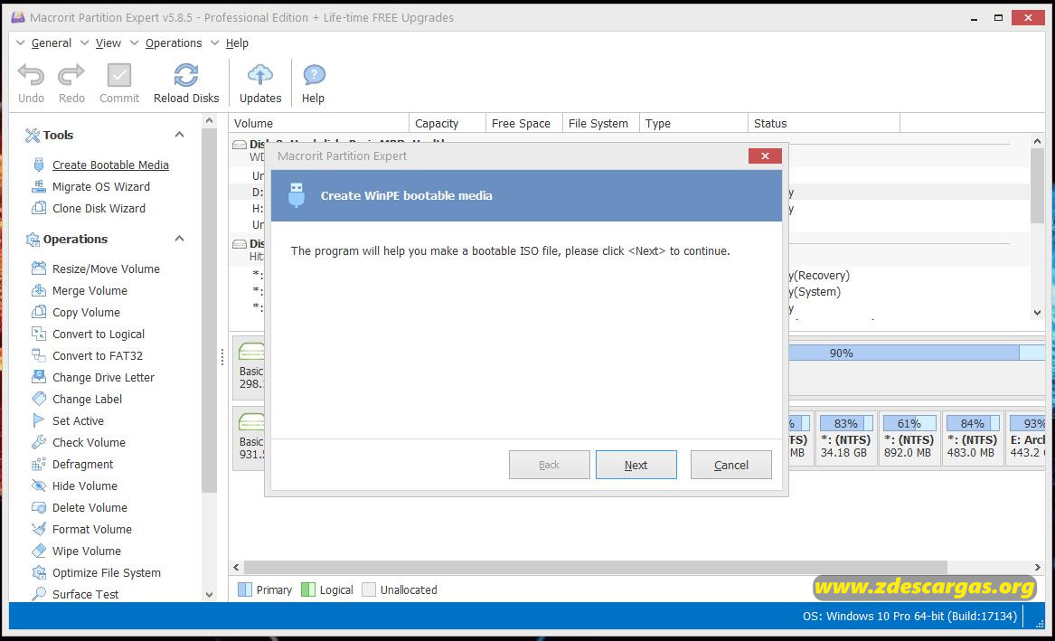Click the Help question-bubble icon
This screenshot has width=1055, height=641.
point(314,75)
